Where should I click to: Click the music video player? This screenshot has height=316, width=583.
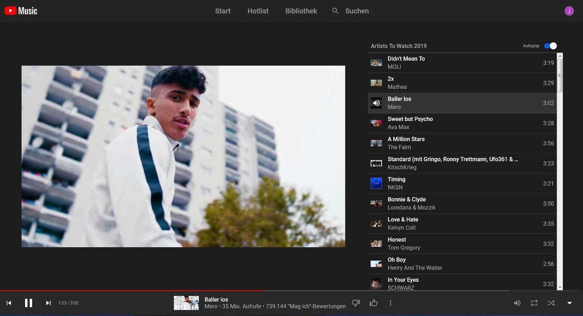pyautogui.click(x=183, y=156)
